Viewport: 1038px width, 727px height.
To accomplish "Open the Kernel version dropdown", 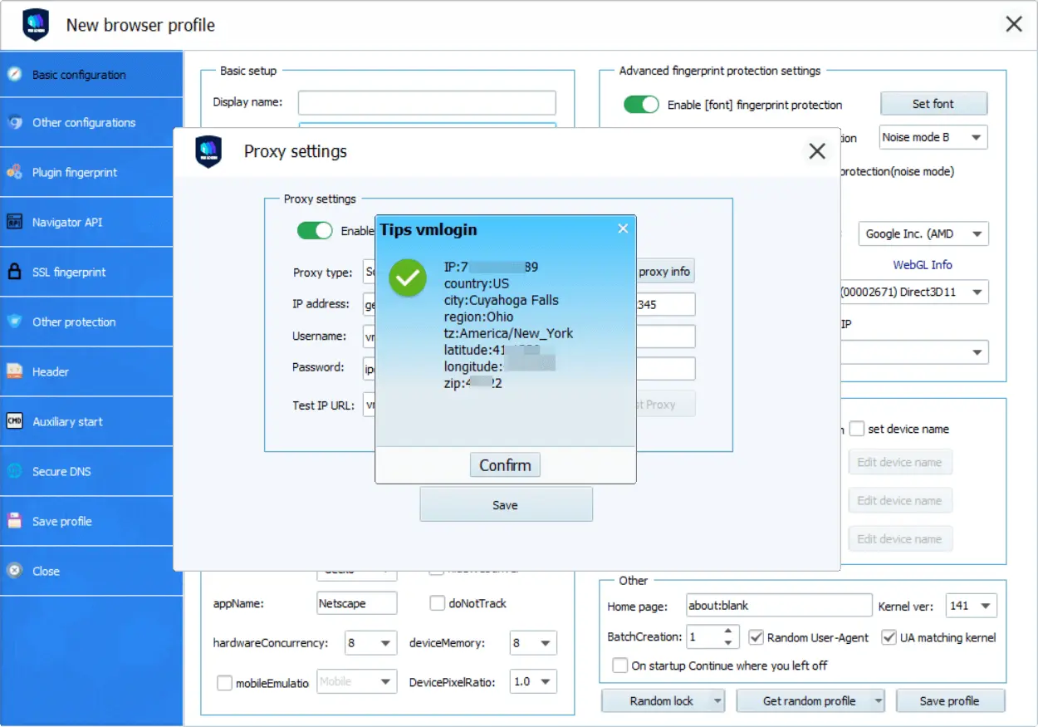I will coord(971,605).
